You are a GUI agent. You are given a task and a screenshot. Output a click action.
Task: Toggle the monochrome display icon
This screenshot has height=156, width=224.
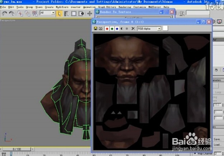pos(127,29)
